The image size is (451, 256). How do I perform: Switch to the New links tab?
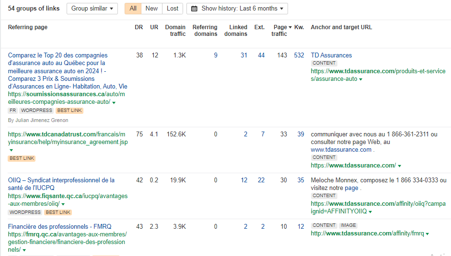[151, 9]
